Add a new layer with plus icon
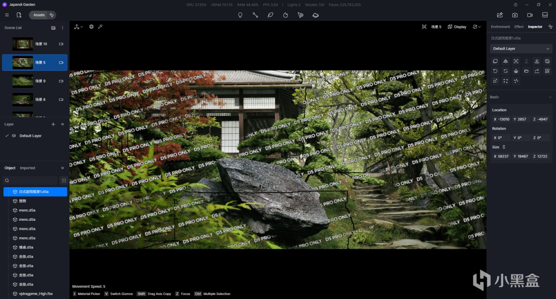 point(53,124)
